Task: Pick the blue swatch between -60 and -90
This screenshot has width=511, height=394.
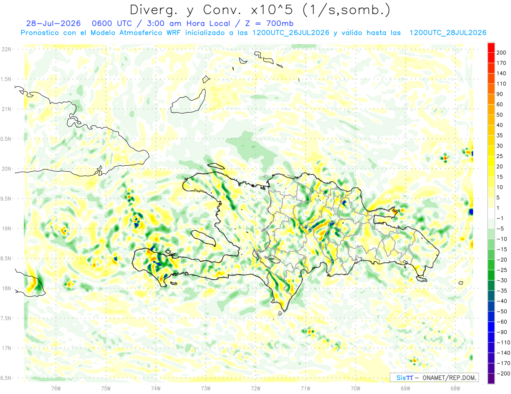Action: pyautogui.click(x=491, y=327)
